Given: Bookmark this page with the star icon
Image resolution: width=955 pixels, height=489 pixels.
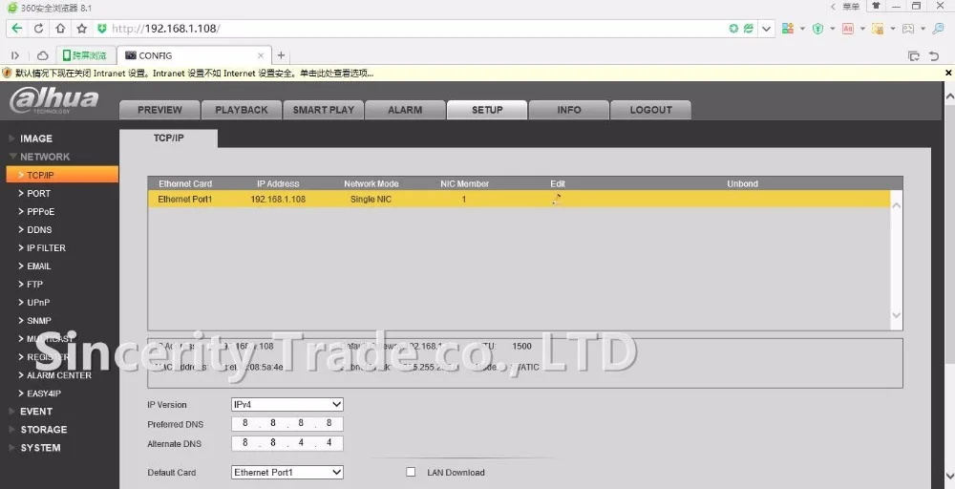Looking at the screenshot, I should tap(81, 29).
